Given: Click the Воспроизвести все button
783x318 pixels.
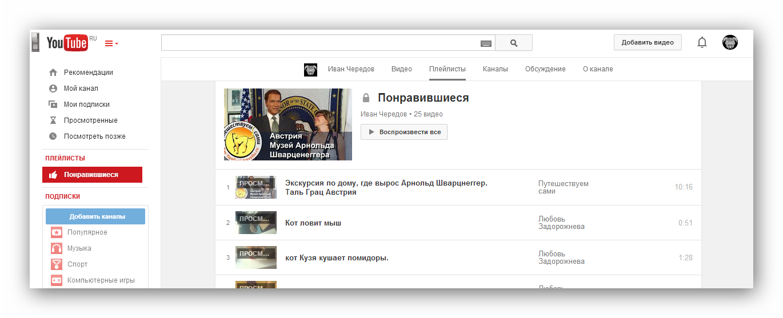Looking at the screenshot, I should [x=404, y=132].
